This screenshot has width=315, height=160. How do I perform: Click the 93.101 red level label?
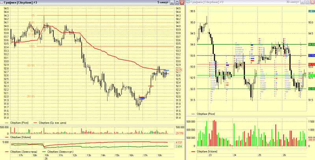click(x=311, y=64)
